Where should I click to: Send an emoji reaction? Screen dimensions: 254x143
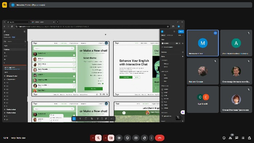click(x=127, y=138)
